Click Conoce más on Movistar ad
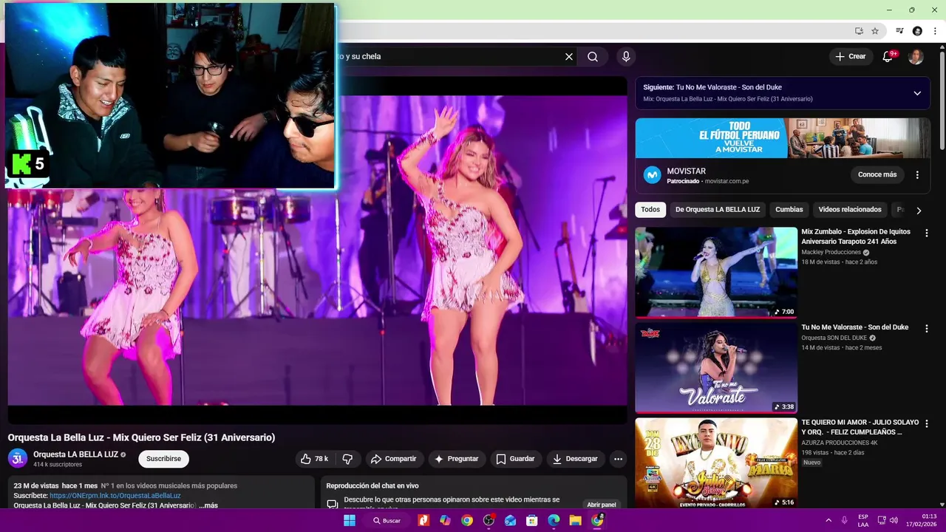This screenshot has width=946, height=532. coord(877,175)
